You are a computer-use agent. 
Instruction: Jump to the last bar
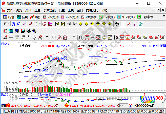click(x=63, y=24)
